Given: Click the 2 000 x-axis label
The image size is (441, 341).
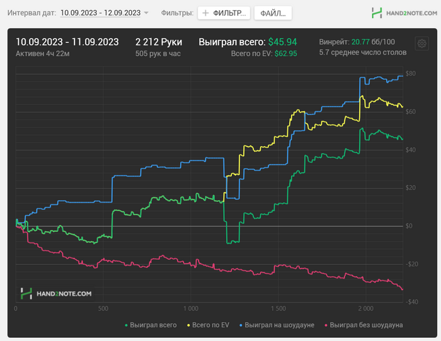Looking at the screenshot, I should pyautogui.click(x=365, y=308).
